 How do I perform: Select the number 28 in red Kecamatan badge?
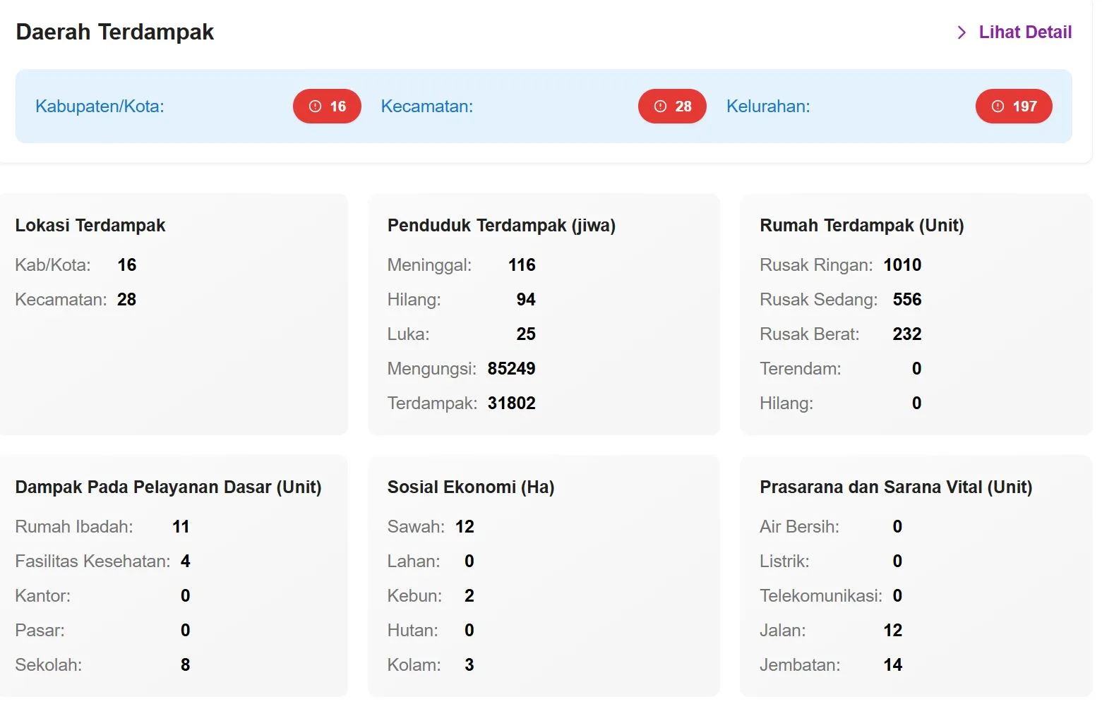[x=683, y=107]
